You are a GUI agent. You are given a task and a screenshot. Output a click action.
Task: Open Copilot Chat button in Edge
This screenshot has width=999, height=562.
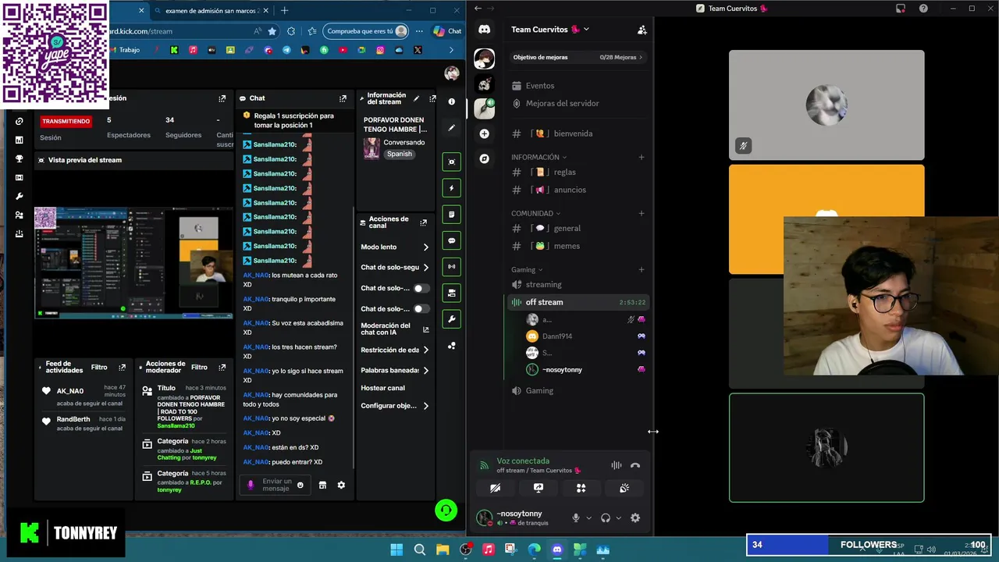click(x=448, y=31)
